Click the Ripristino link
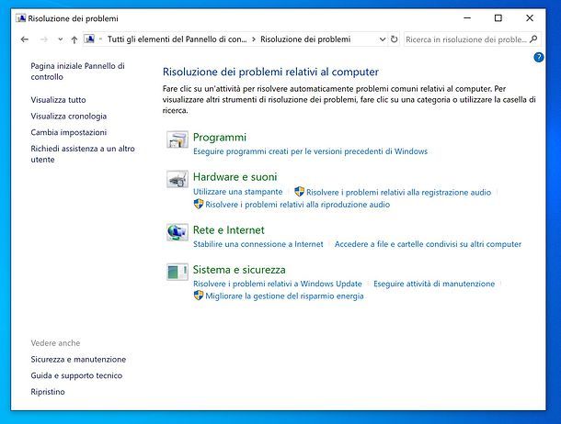 [48, 392]
